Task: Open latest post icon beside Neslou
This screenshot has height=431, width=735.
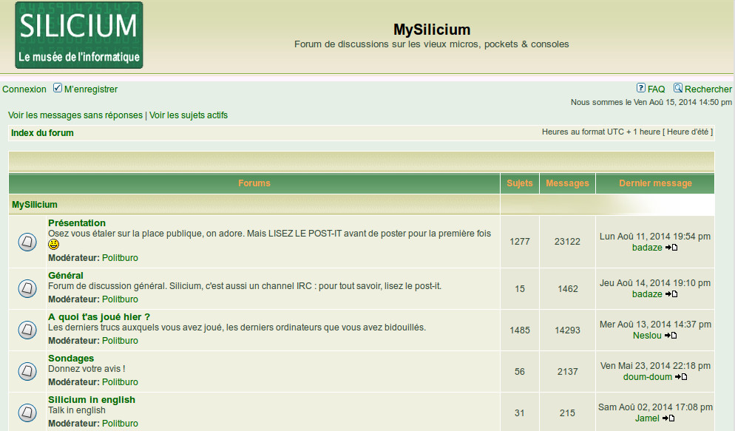Action: (671, 336)
